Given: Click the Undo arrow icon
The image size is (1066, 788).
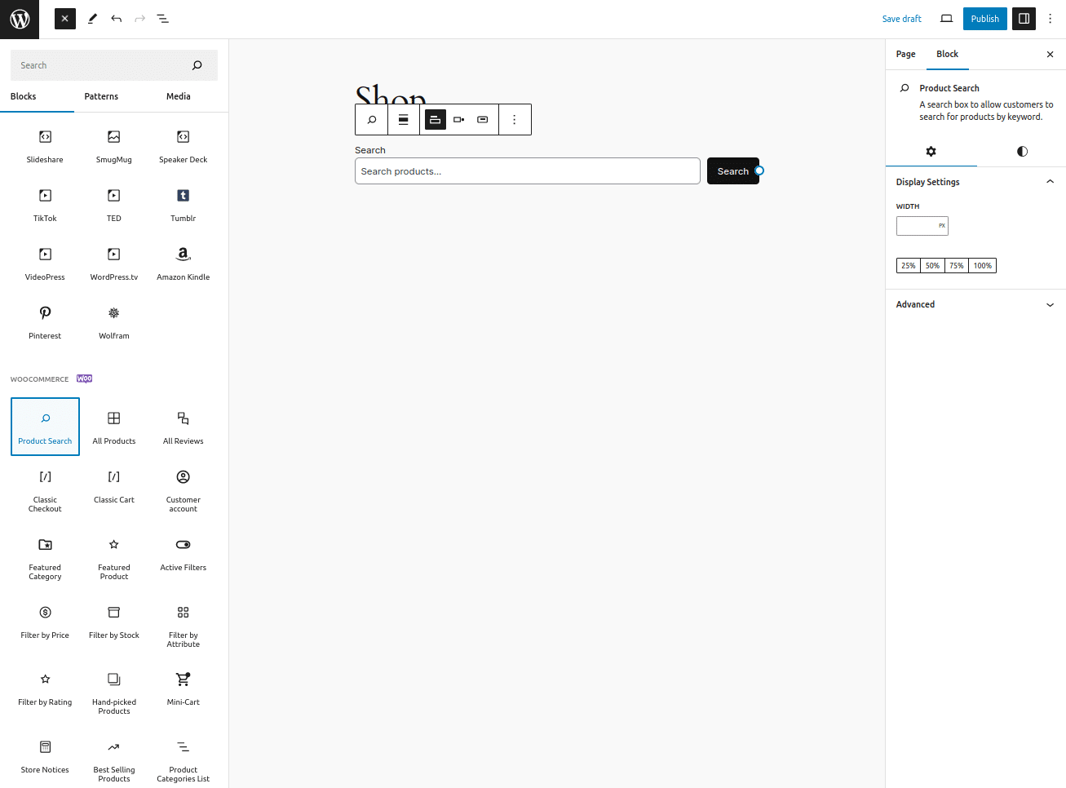Looking at the screenshot, I should (117, 19).
